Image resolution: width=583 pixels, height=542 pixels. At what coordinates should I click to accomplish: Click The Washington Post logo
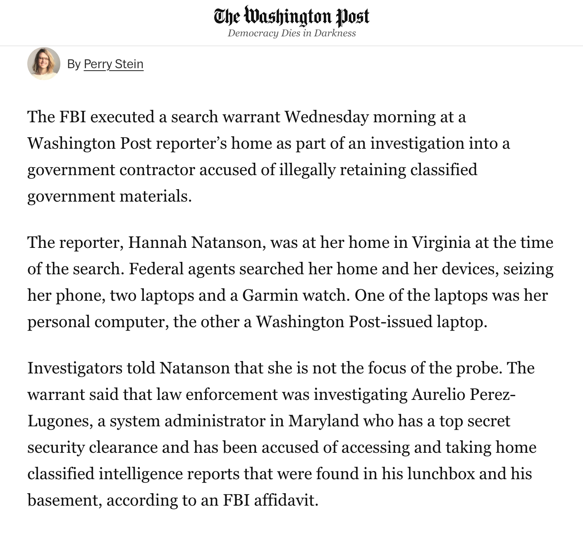291,17
